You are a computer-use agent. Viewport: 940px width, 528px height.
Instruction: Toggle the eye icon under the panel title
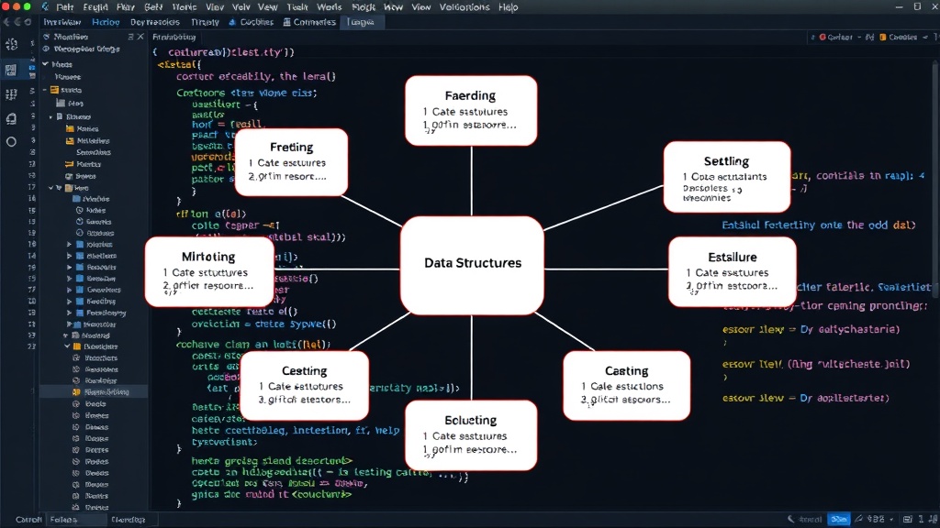tap(46, 49)
